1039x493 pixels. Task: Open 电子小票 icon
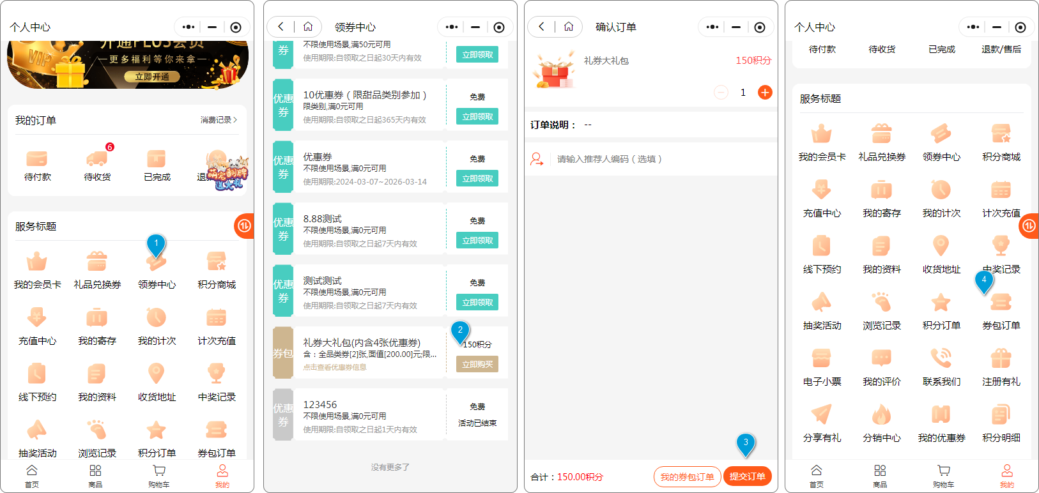(822, 358)
